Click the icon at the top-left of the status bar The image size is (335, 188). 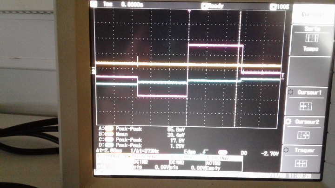[x=94, y=4]
